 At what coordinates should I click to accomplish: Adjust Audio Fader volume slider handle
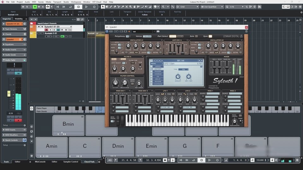pos(9,94)
